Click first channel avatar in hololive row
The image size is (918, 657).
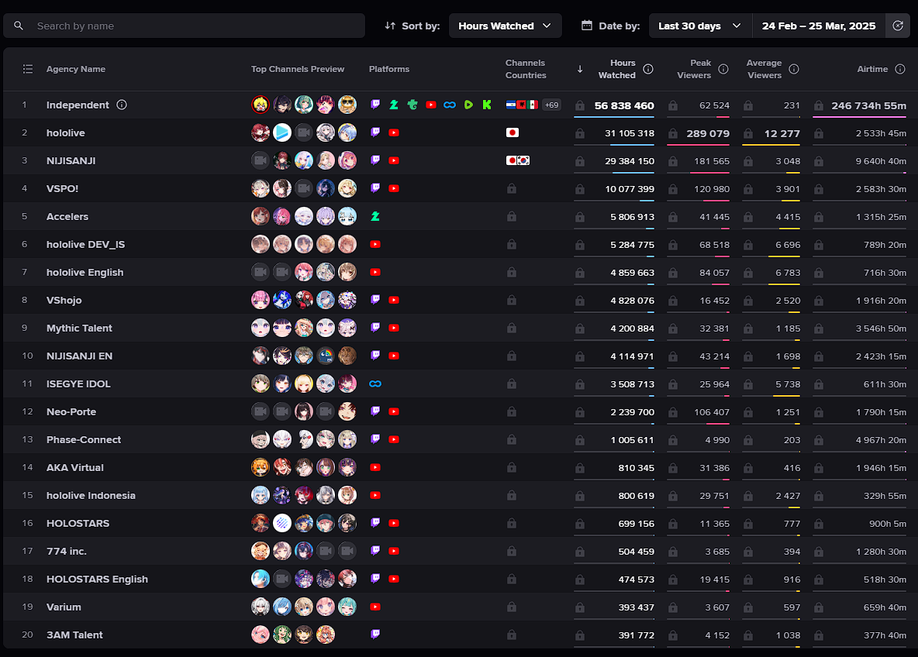click(x=261, y=132)
